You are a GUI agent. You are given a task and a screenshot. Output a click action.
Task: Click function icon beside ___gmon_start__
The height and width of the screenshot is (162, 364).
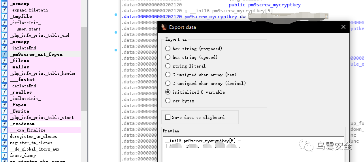click(x=4, y=29)
